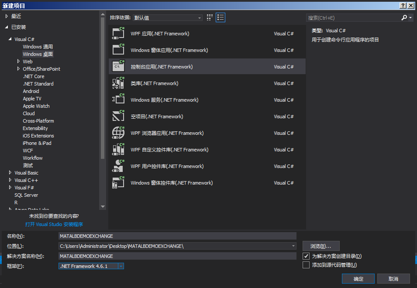Expand the Visual F# node

tap(10, 187)
